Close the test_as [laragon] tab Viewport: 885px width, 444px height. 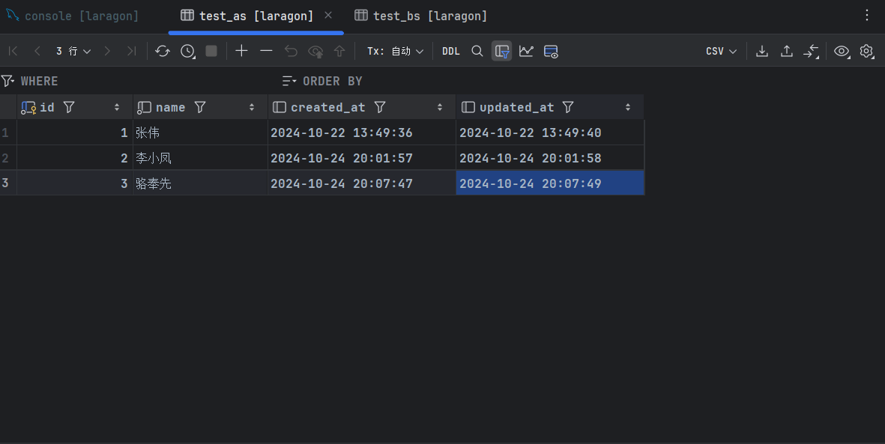(x=328, y=15)
